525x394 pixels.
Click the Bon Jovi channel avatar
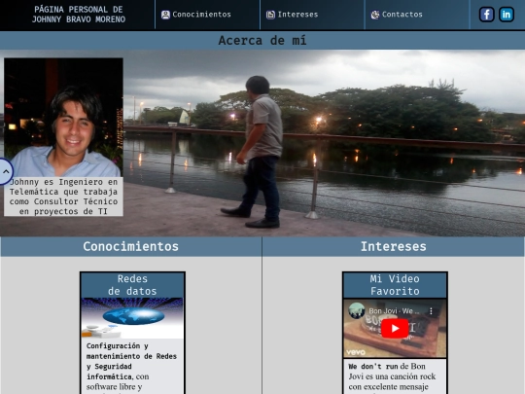tap(357, 311)
